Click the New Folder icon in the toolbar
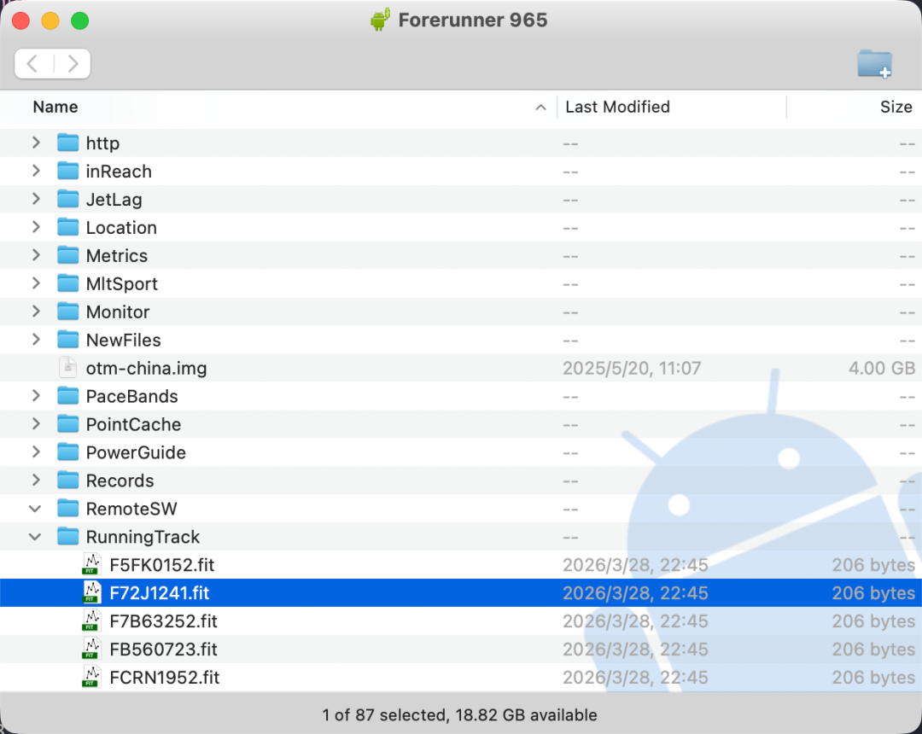The width and height of the screenshot is (922, 734). pos(874,63)
